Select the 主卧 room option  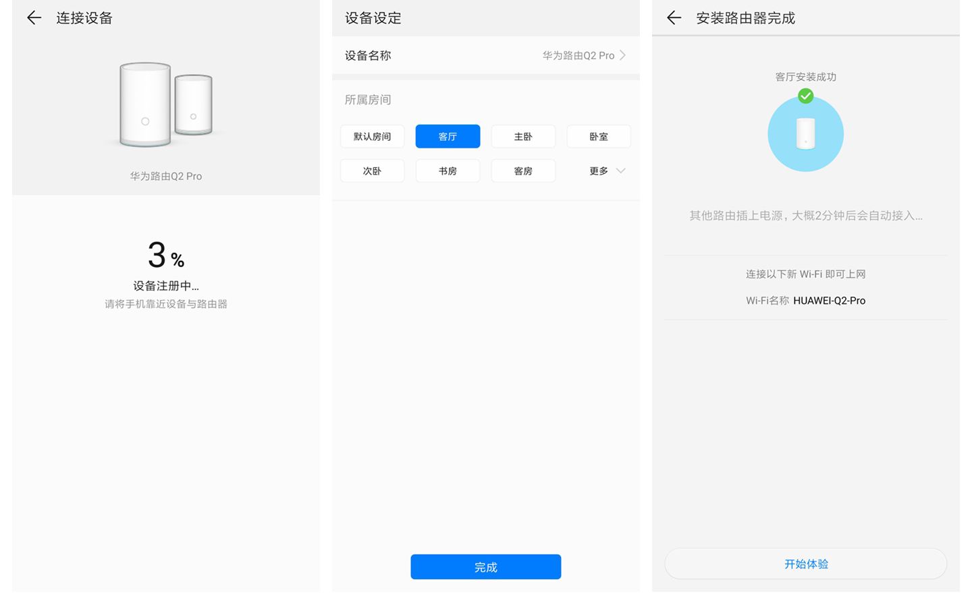coord(523,136)
